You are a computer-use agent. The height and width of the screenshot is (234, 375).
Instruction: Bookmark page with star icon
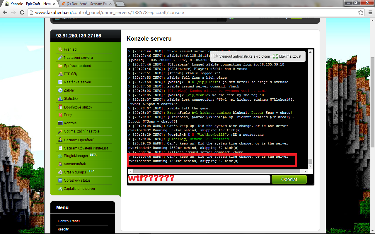361,13
